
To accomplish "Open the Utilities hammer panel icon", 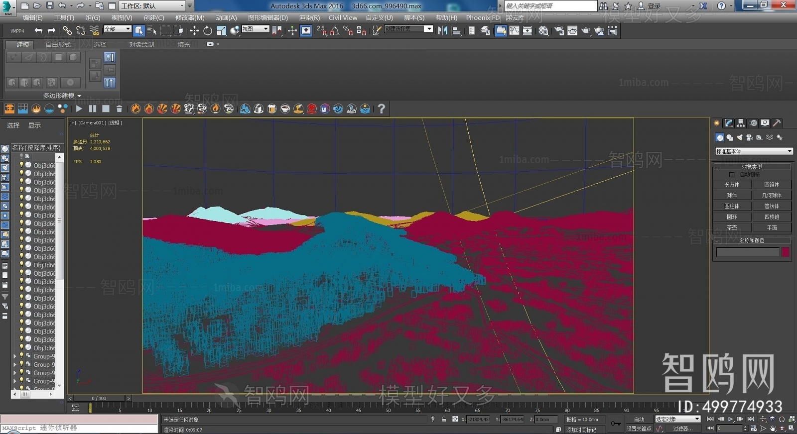I will click(x=777, y=123).
